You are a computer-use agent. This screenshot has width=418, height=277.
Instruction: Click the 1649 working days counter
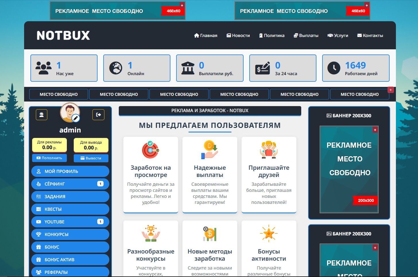coord(355,65)
